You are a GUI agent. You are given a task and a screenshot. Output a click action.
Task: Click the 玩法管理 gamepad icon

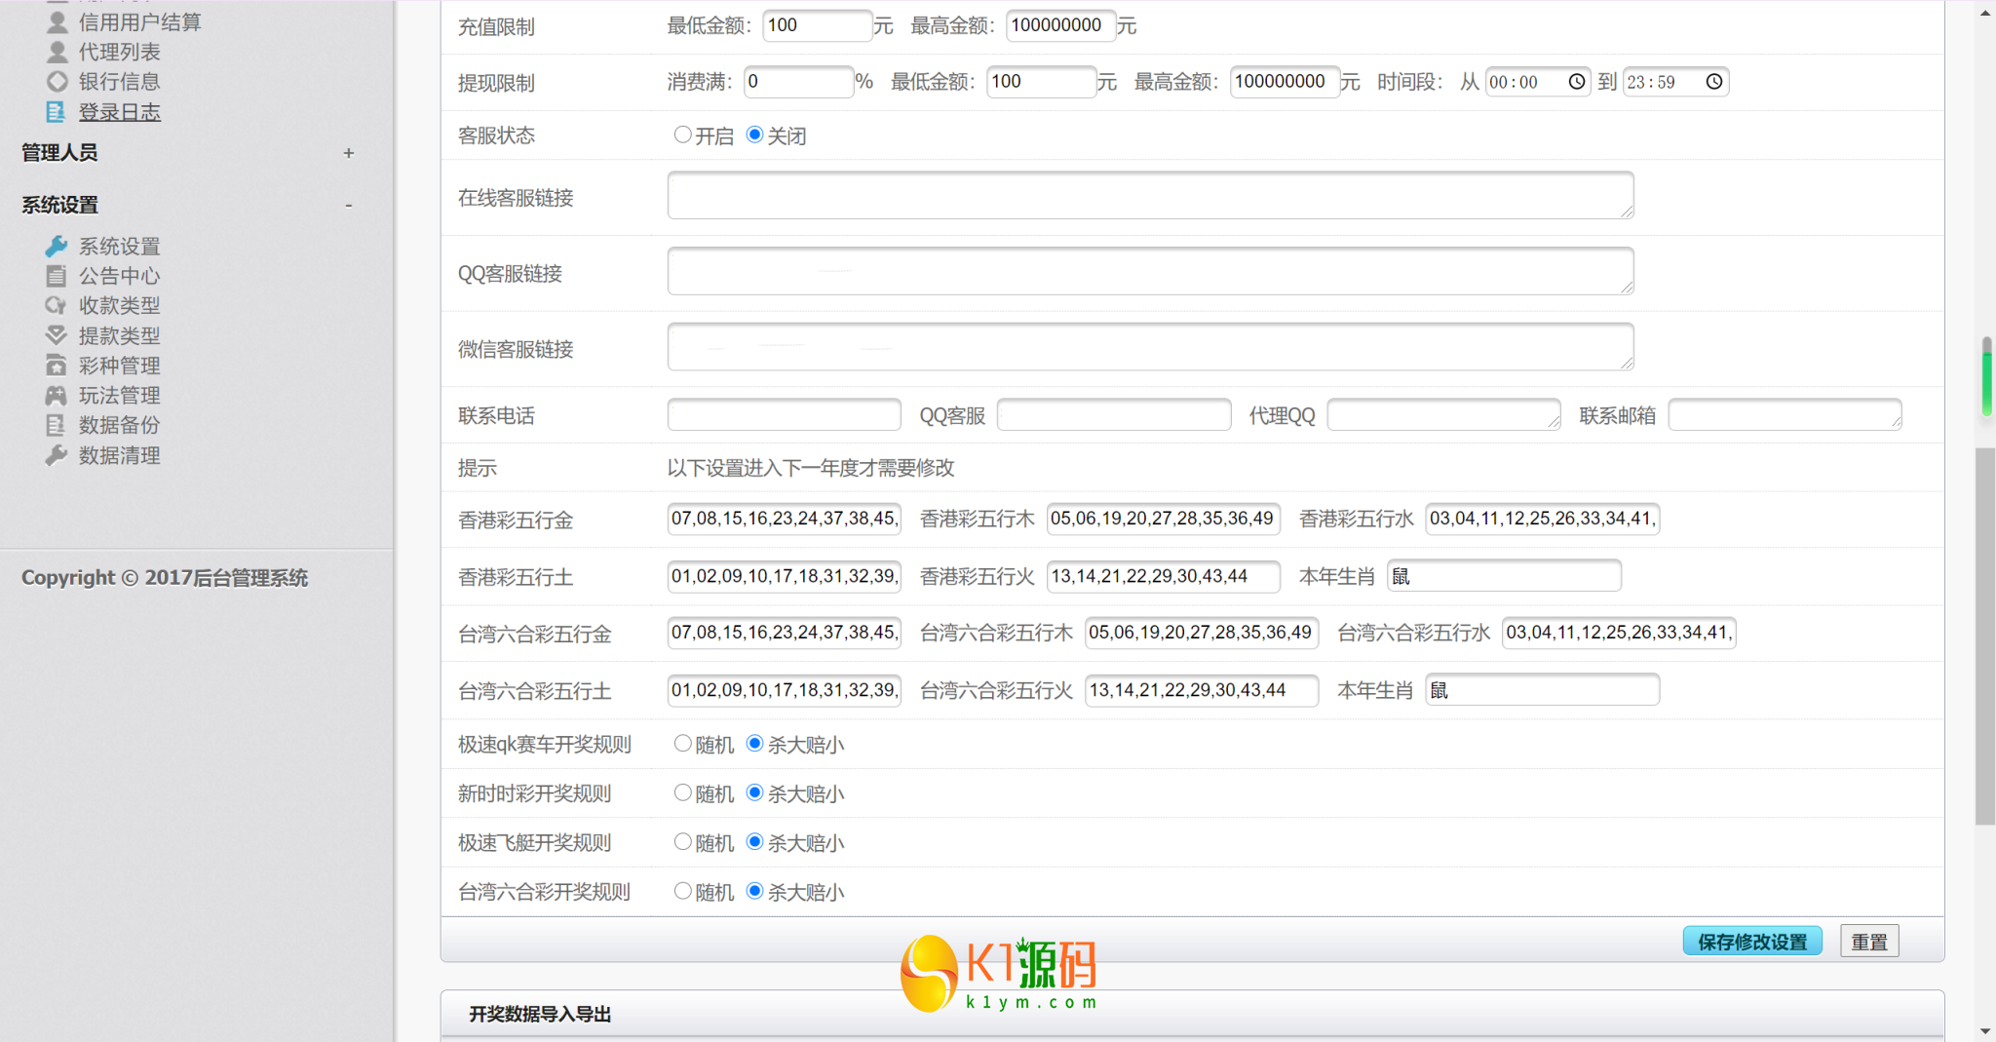[x=57, y=395]
